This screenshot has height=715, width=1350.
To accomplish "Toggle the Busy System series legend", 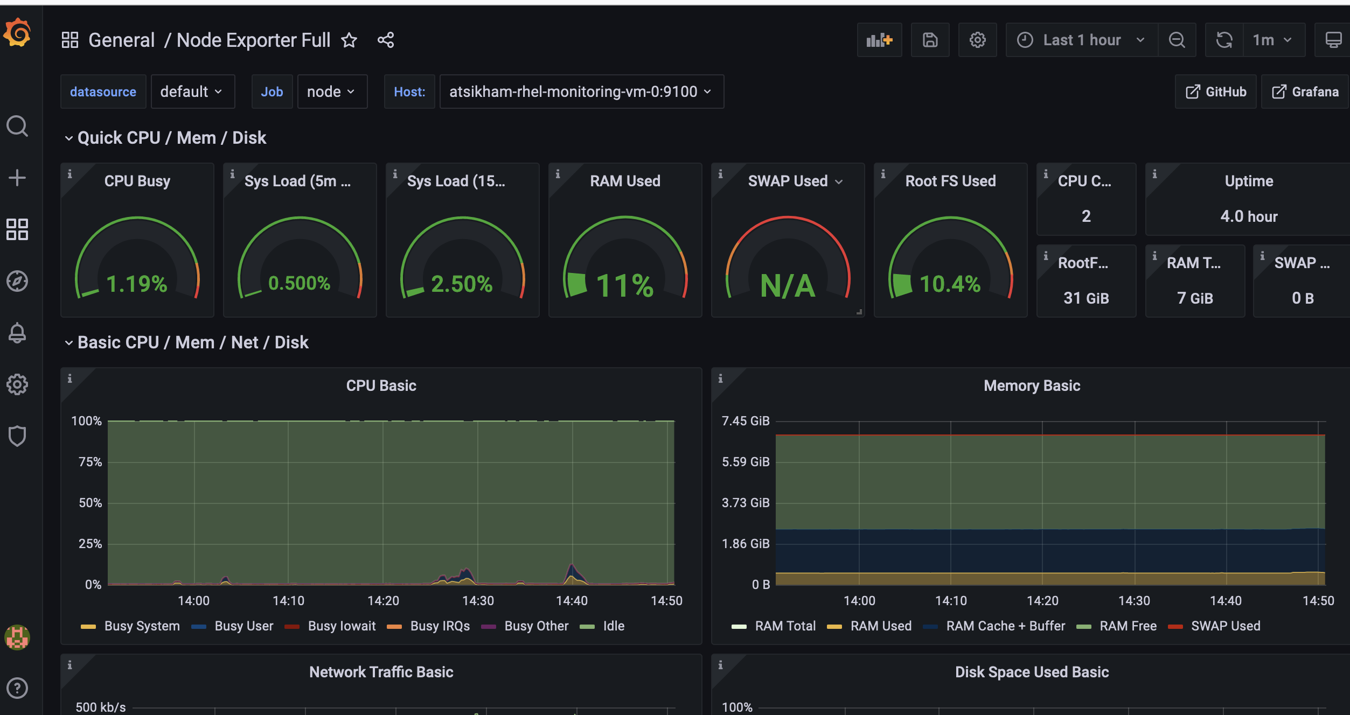I will tap(142, 626).
